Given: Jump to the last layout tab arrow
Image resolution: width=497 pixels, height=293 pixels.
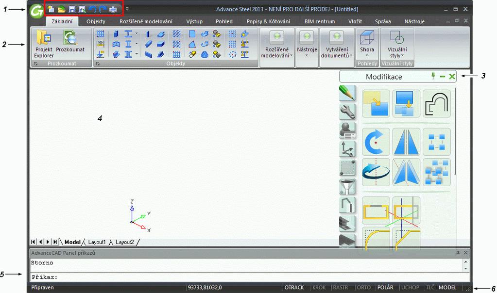Looking at the screenshot, I should coord(55,242).
